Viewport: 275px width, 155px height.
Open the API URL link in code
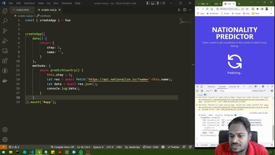(119, 79)
